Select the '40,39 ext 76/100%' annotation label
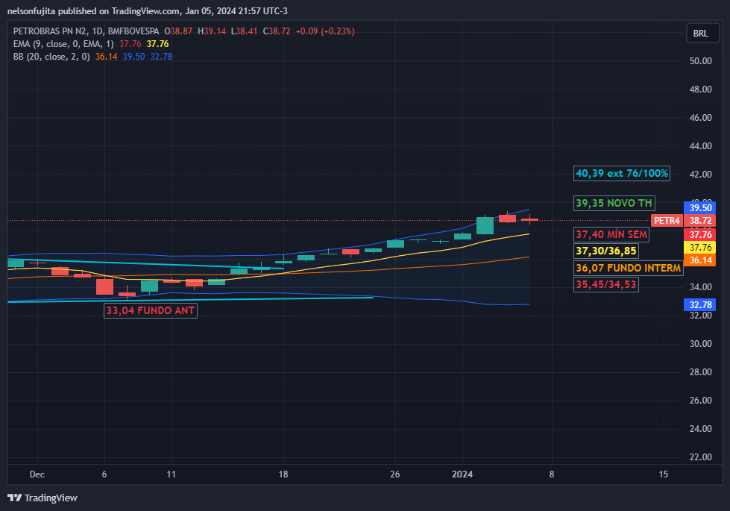 point(622,173)
